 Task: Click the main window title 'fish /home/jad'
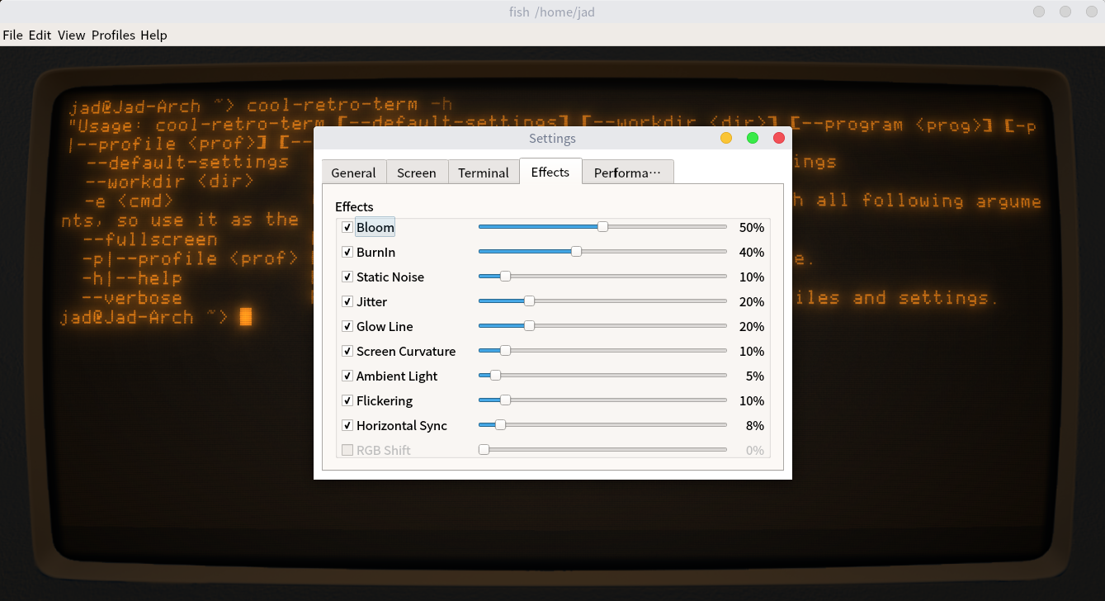[552, 12]
